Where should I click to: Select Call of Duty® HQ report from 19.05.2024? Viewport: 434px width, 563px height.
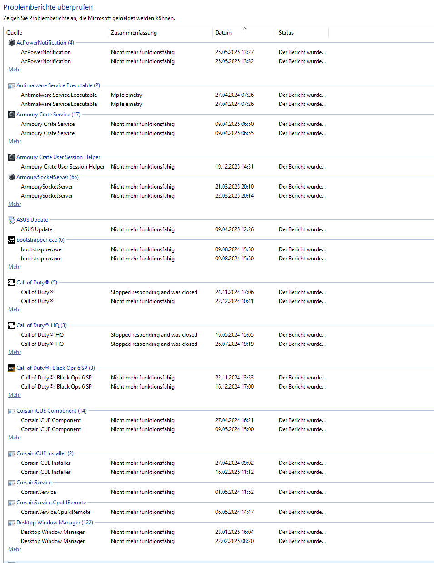173,335
